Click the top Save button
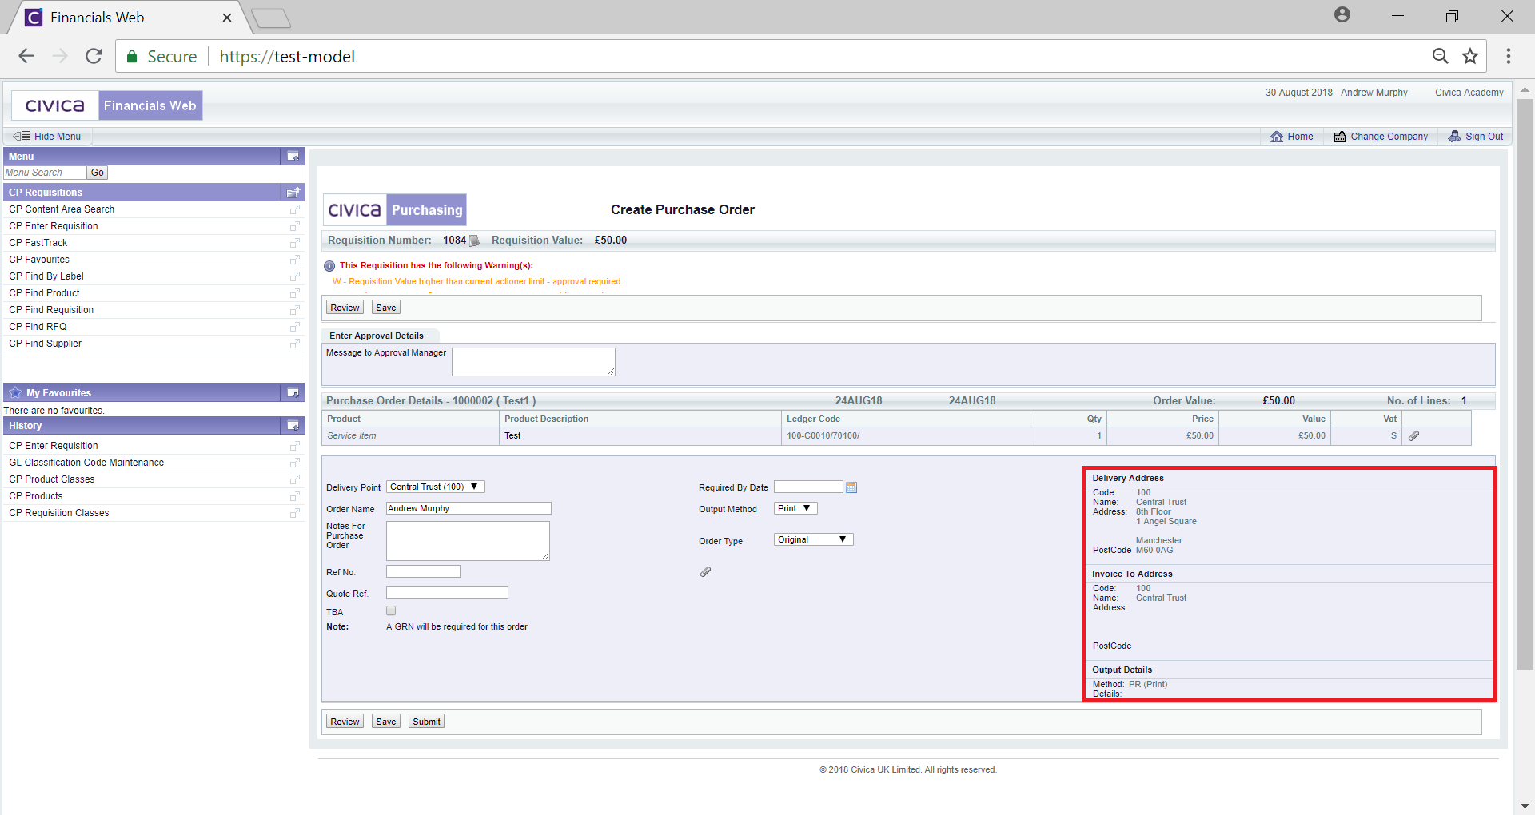This screenshot has width=1535, height=815. (x=386, y=308)
